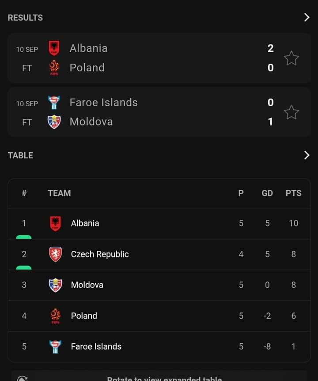Click Albania crest in match result
This screenshot has width=318, height=381.
(54, 48)
